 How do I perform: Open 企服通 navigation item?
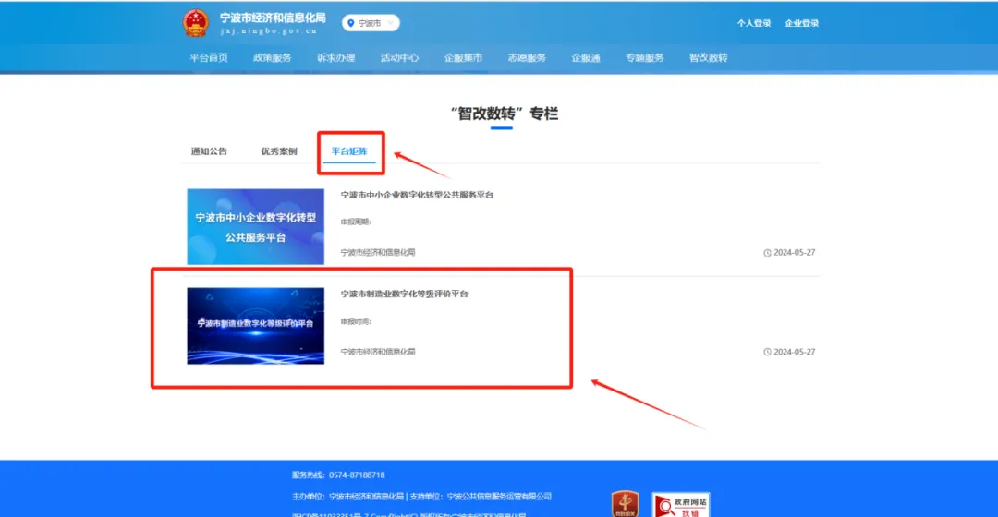586,57
